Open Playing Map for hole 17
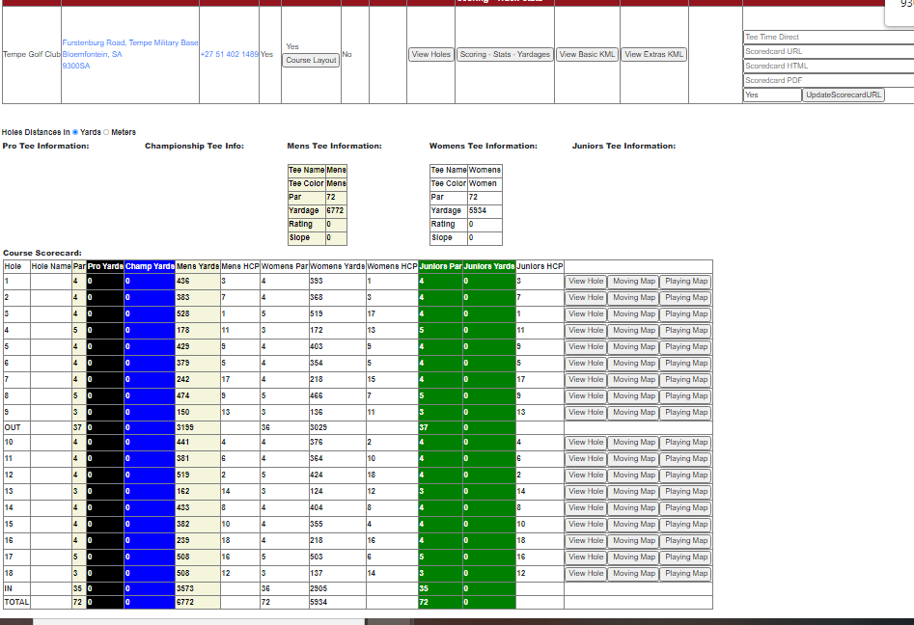Screen dimensions: 914x625 click(686, 557)
